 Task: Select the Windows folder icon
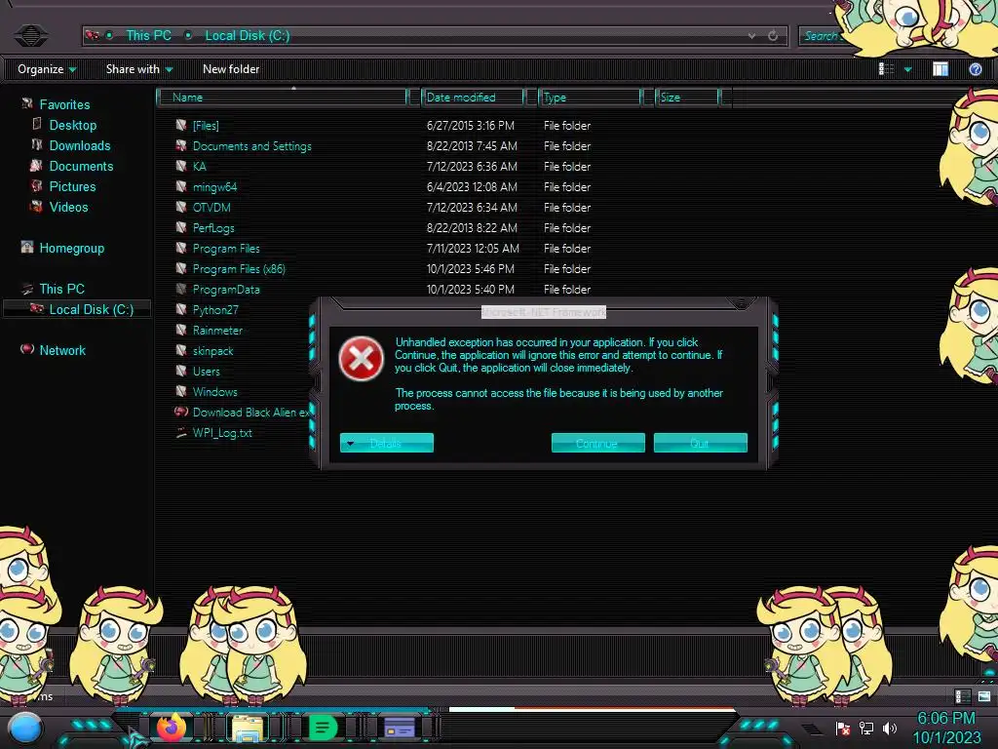181,391
